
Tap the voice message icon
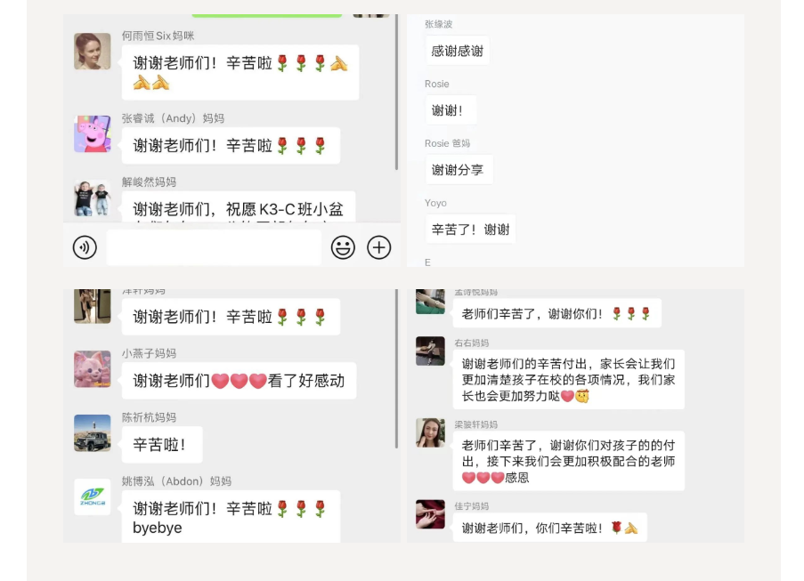[85, 247]
